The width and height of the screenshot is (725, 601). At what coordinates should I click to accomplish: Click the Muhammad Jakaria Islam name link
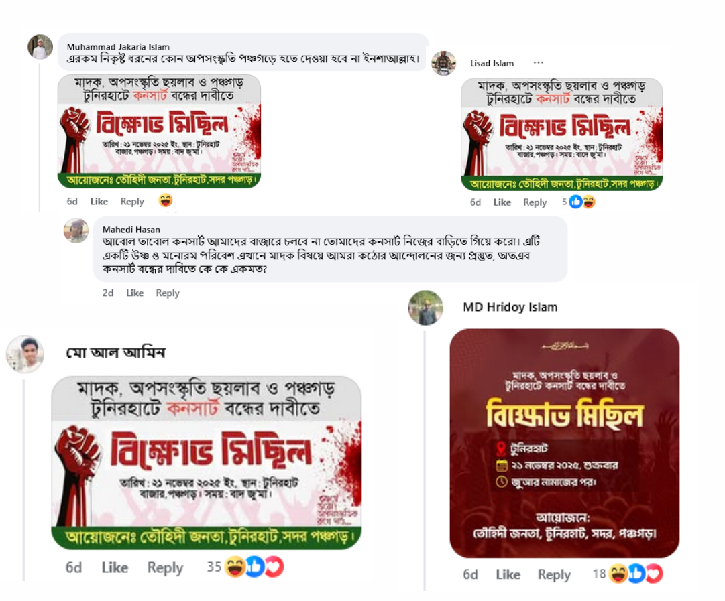pos(118,47)
